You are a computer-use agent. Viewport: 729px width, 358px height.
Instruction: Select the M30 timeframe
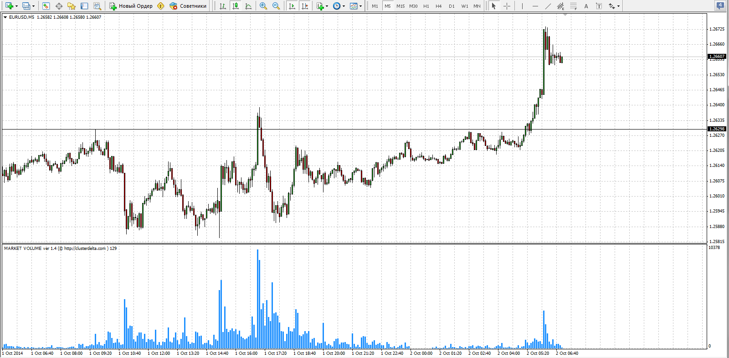click(x=413, y=6)
